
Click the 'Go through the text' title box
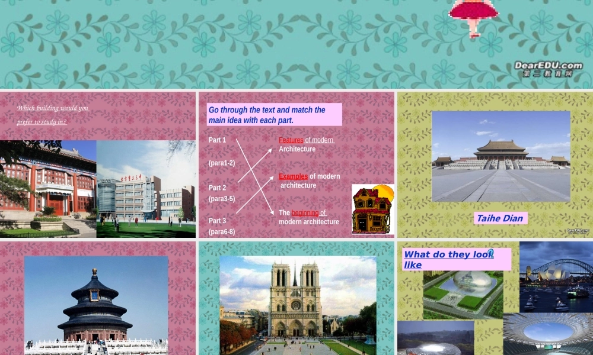pos(275,115)
